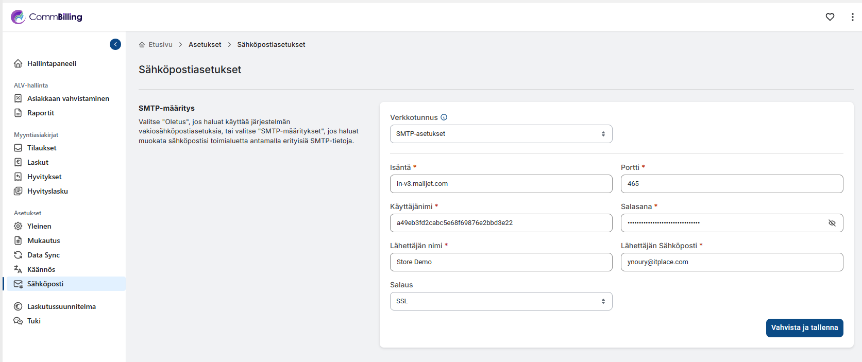Go to Etusivu breadcrumb link
The height and width of the screenshot is (362, 862).
(160, 45)
